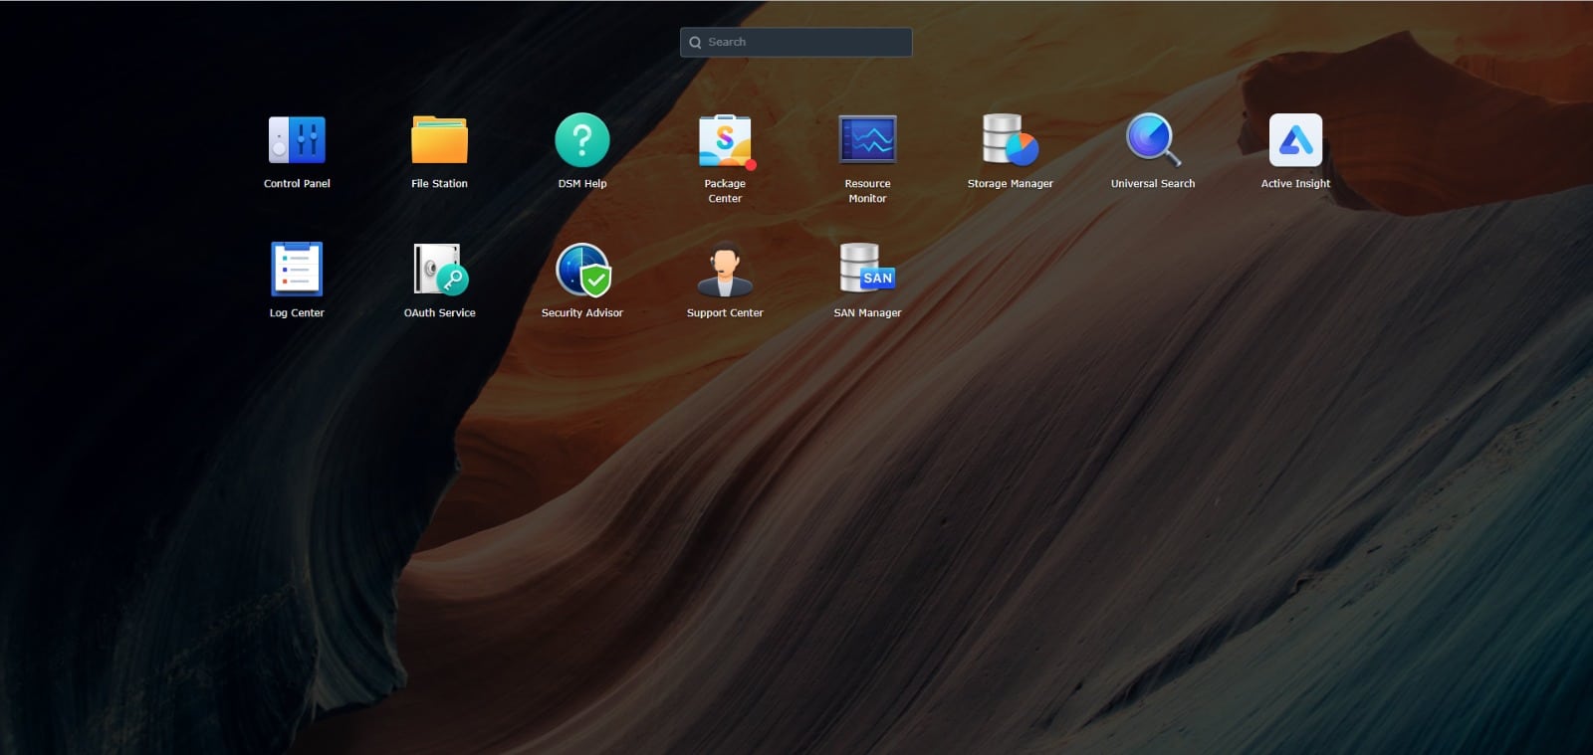This screenshot has width=1593, height=755.
Task: Open Security Advisor shield icon
Action: point(582,270)
